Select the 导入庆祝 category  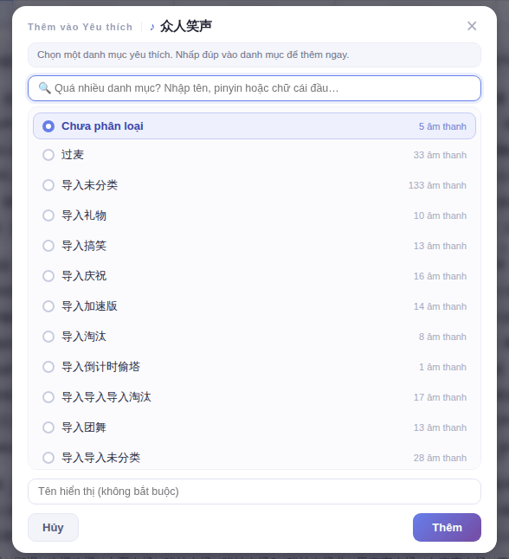point(48,276)
